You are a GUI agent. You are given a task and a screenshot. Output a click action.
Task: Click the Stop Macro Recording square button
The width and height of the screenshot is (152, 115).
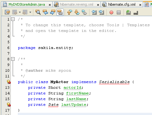[x=119, y=12]
